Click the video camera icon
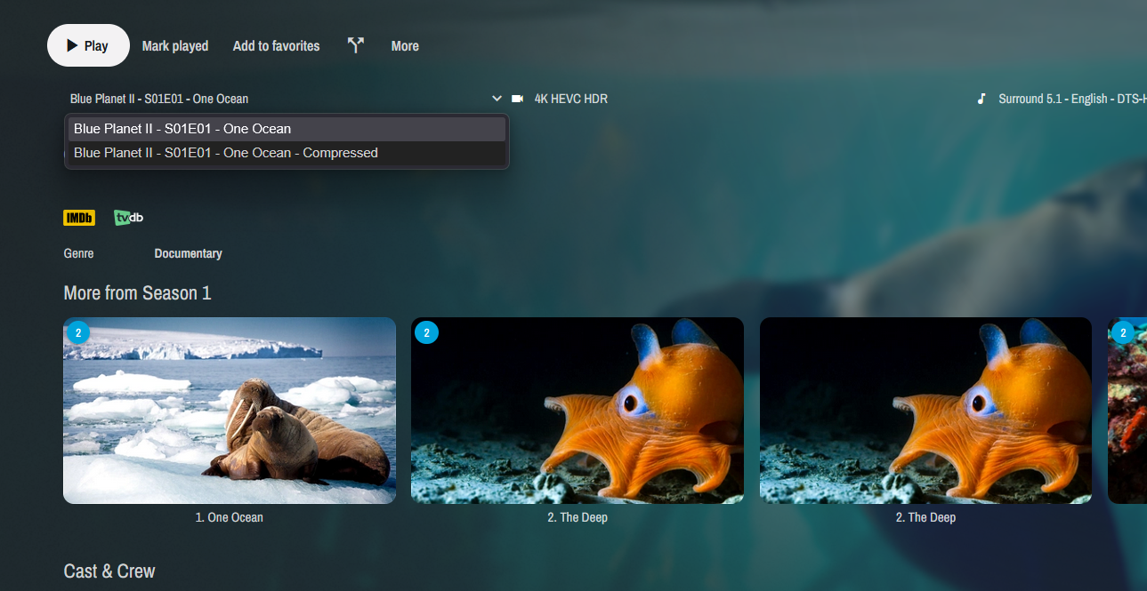The image size is (1147, 591). [x=518, y=99]
